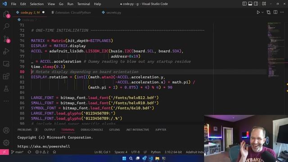
Task: Show the JUPYTER panel tab
Action: click(x=161, y=130)
